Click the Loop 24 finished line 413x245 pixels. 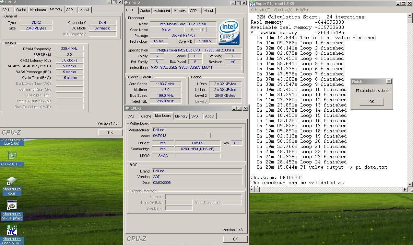(x=301, y=162)
